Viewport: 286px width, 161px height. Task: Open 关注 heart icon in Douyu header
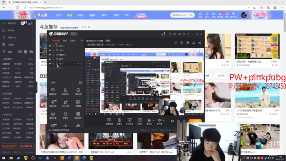207,15
